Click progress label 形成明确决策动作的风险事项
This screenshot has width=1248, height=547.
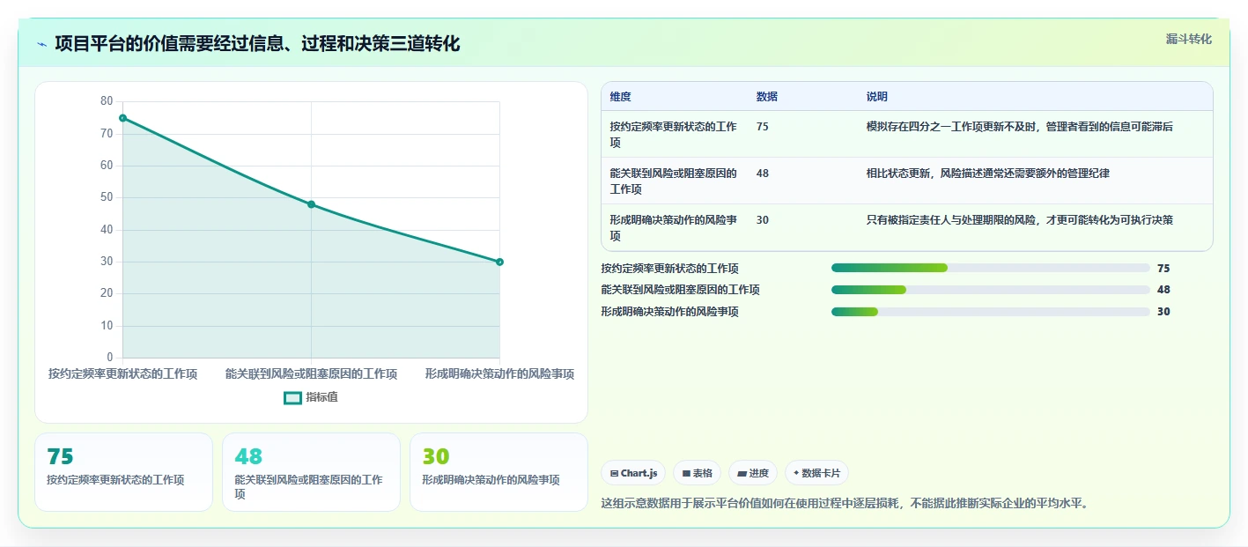click(669, 312)
